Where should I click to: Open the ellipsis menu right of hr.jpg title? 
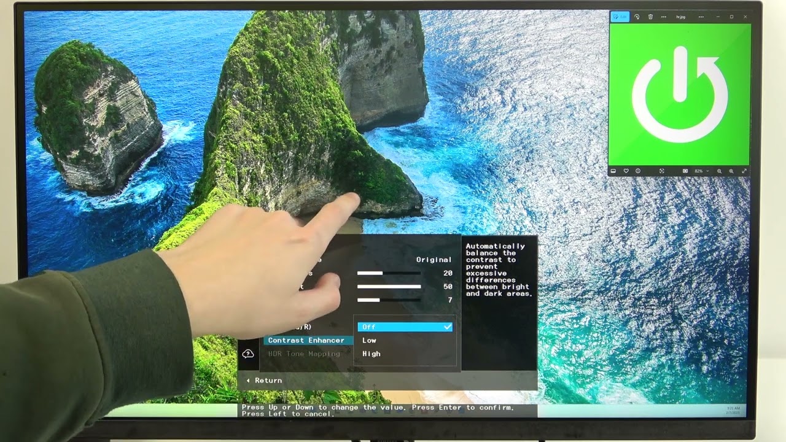tap(701, 17)
